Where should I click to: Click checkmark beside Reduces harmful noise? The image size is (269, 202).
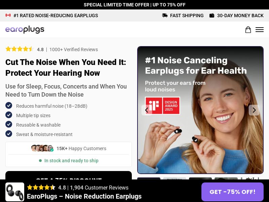click(9, 105)
